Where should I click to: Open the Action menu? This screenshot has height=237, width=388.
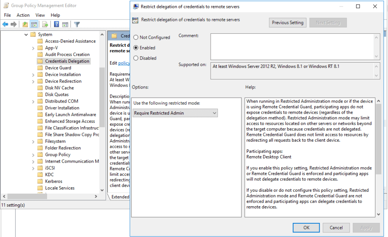[23, 15]
